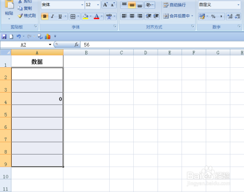The height and width of the screenshot is (192, 244).
Task: Click the phonetic guide (文) icon
Action: pos(109,17)
